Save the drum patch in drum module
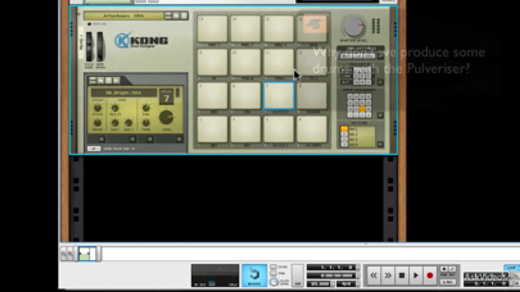Image resolution: width=520 pixels, height=292 pixels. [109, 80]
